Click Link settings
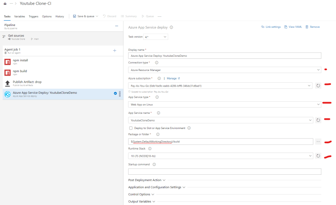This screenshot has width=336, height=205. pyautogui.click(x=271, y=27)
